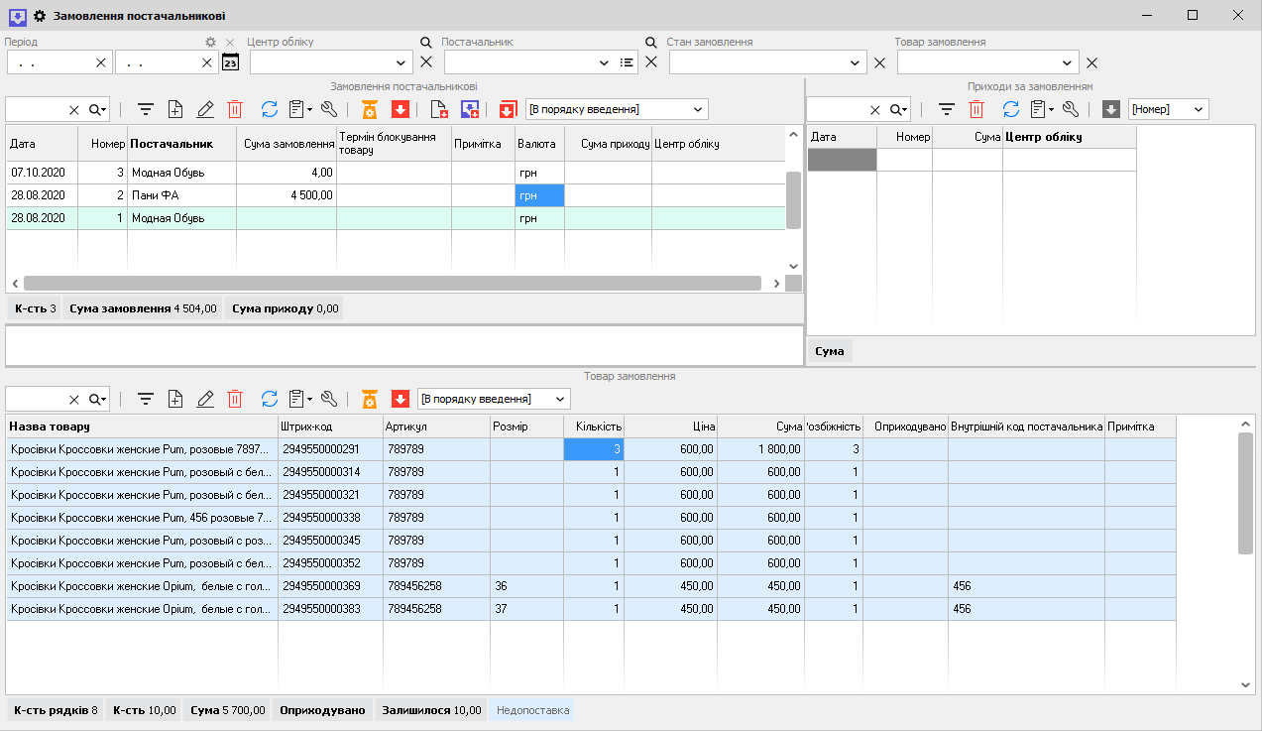Refresh the order goods list
Image resolution: width=1262 pixels, height=731 pixels.
click(270, 399)
